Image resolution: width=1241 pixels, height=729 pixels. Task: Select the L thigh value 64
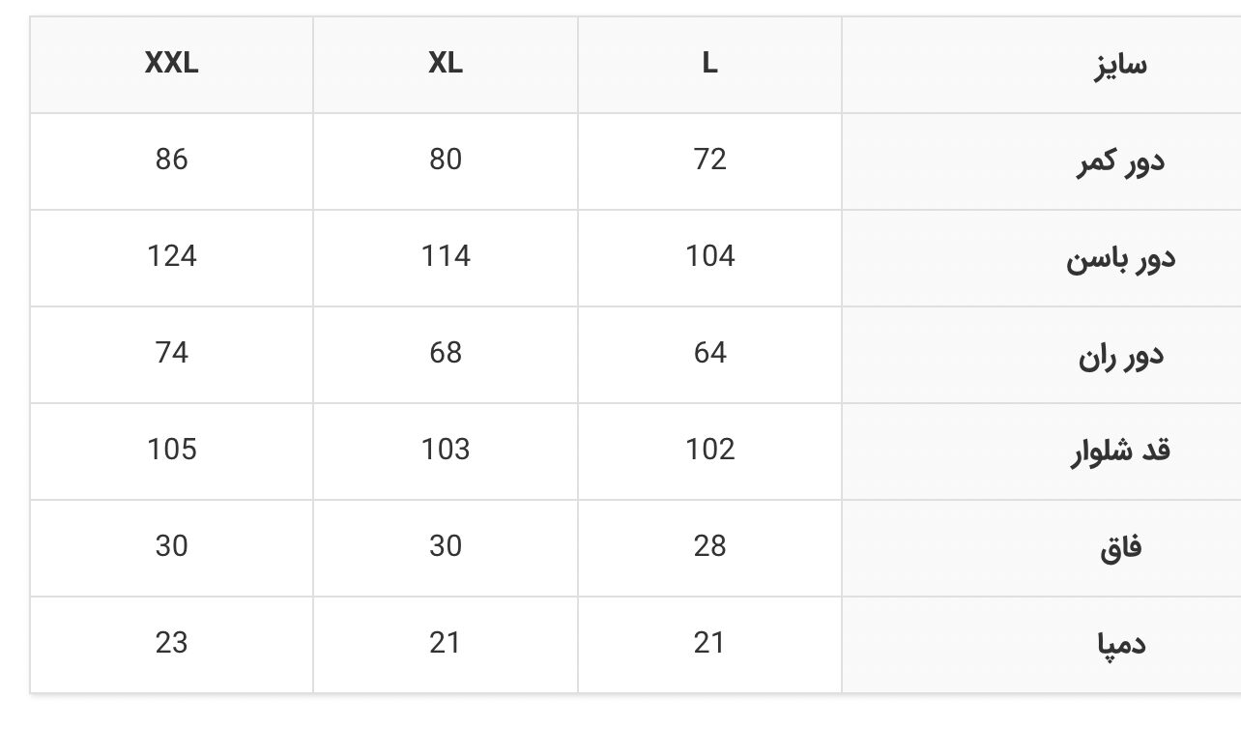(709, 353)
